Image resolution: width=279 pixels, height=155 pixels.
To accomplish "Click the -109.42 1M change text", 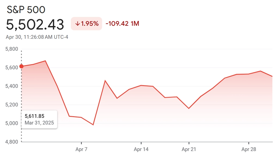I will tap(122, 24).
